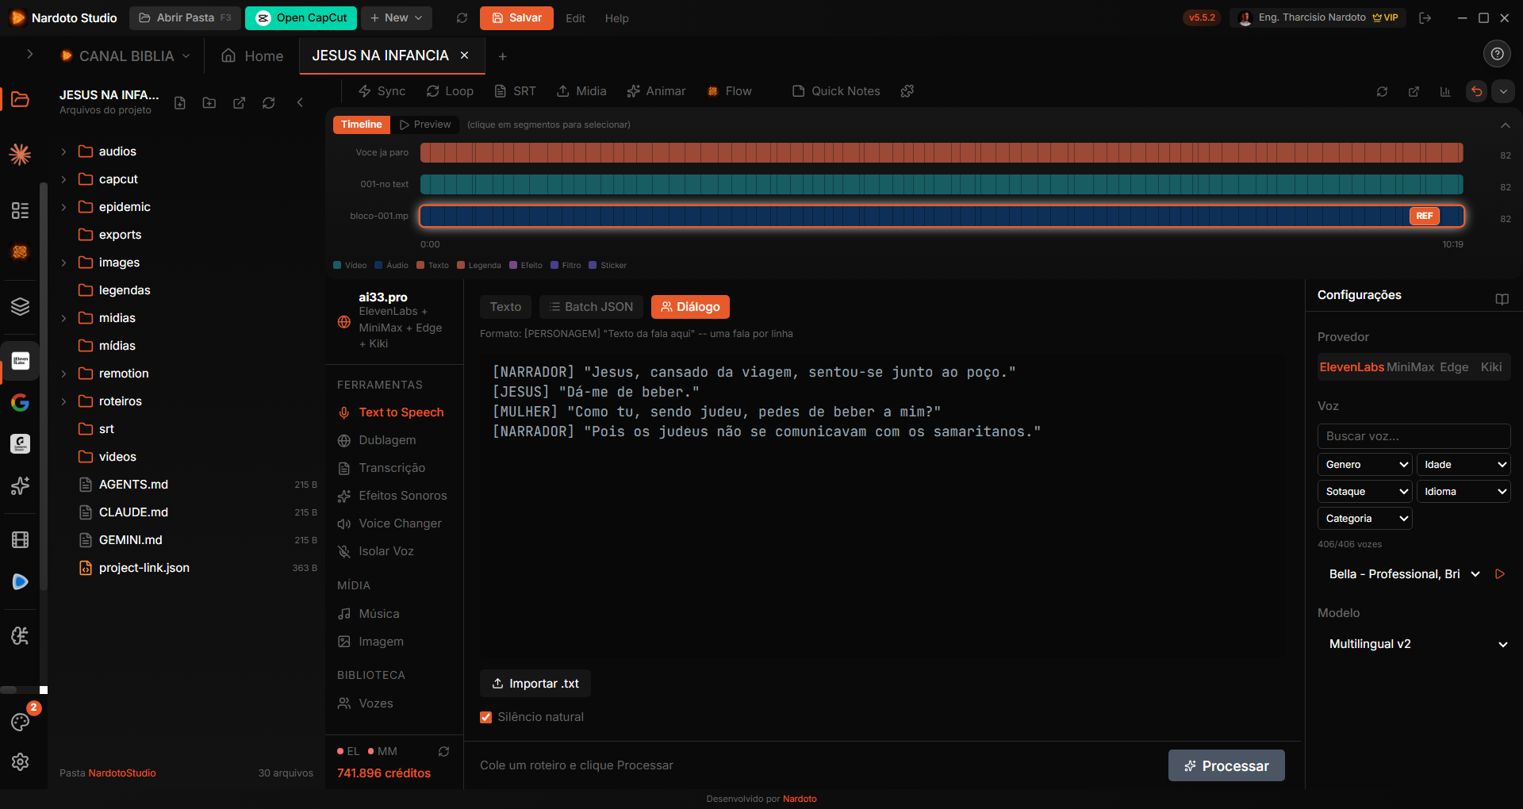This screenshot has height=809, width=1523.
Task: Open the Text to Speech tool
Action: (x=401, y=412)
